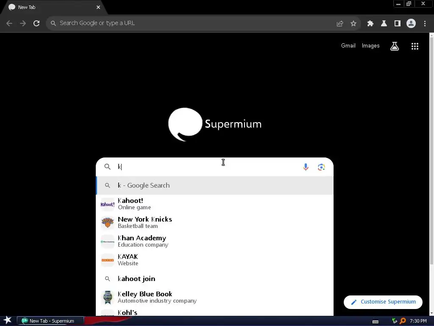The width and height of the screenshot is (434, 326).
Task: Select the New York Knicks suggestion
Action: pos(215,222)
